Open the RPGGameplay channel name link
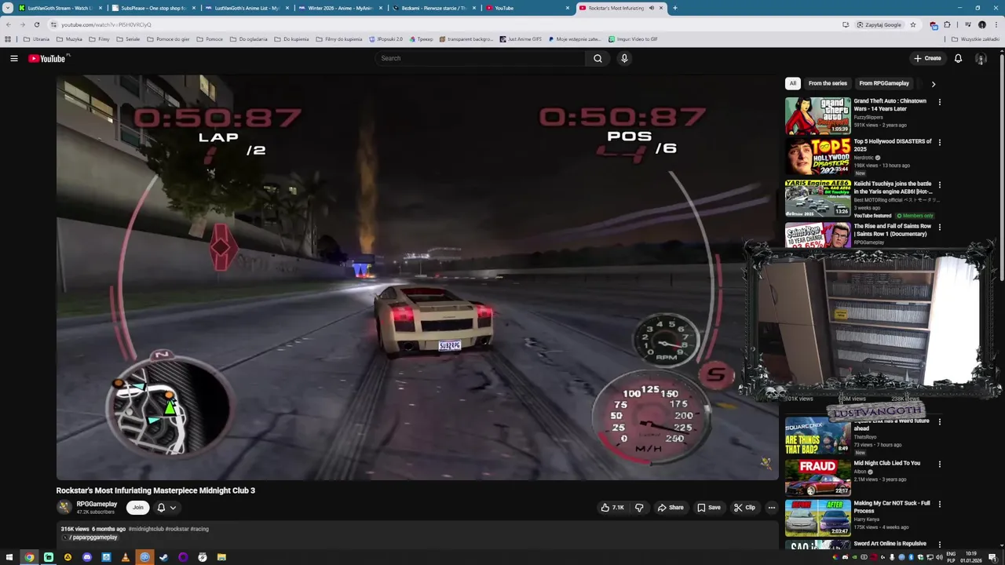 tap(97, 504)
